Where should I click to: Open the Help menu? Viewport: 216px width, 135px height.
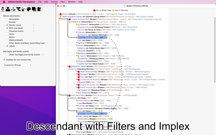click(x=80, y=2)
